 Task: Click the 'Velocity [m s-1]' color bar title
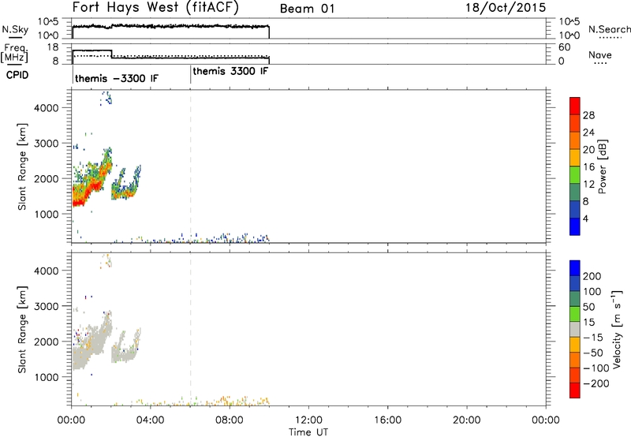point(617,329)
